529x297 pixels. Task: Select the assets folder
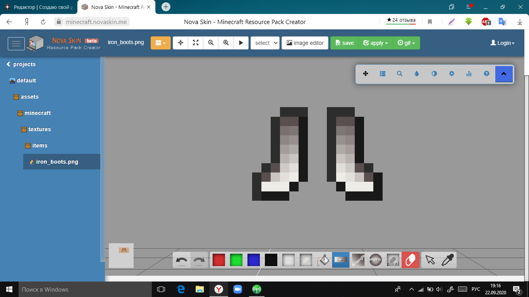[26, 97]
